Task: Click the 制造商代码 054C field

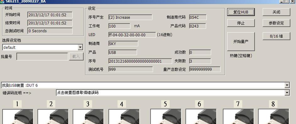Action: point(198,17)
